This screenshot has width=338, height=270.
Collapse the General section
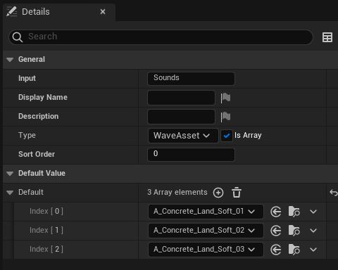(x=10, y=60)
